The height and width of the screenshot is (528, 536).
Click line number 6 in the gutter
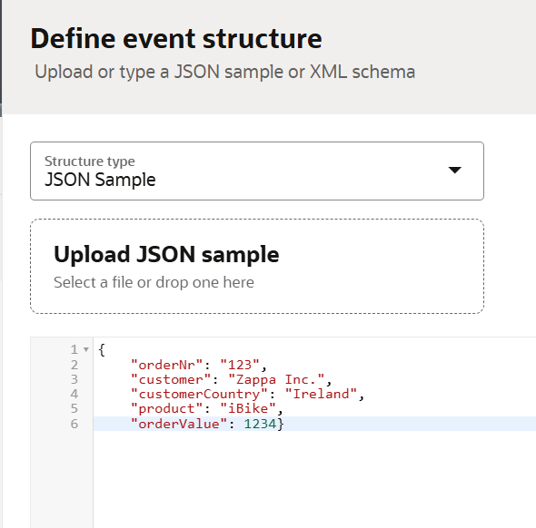tap(74, 424)
